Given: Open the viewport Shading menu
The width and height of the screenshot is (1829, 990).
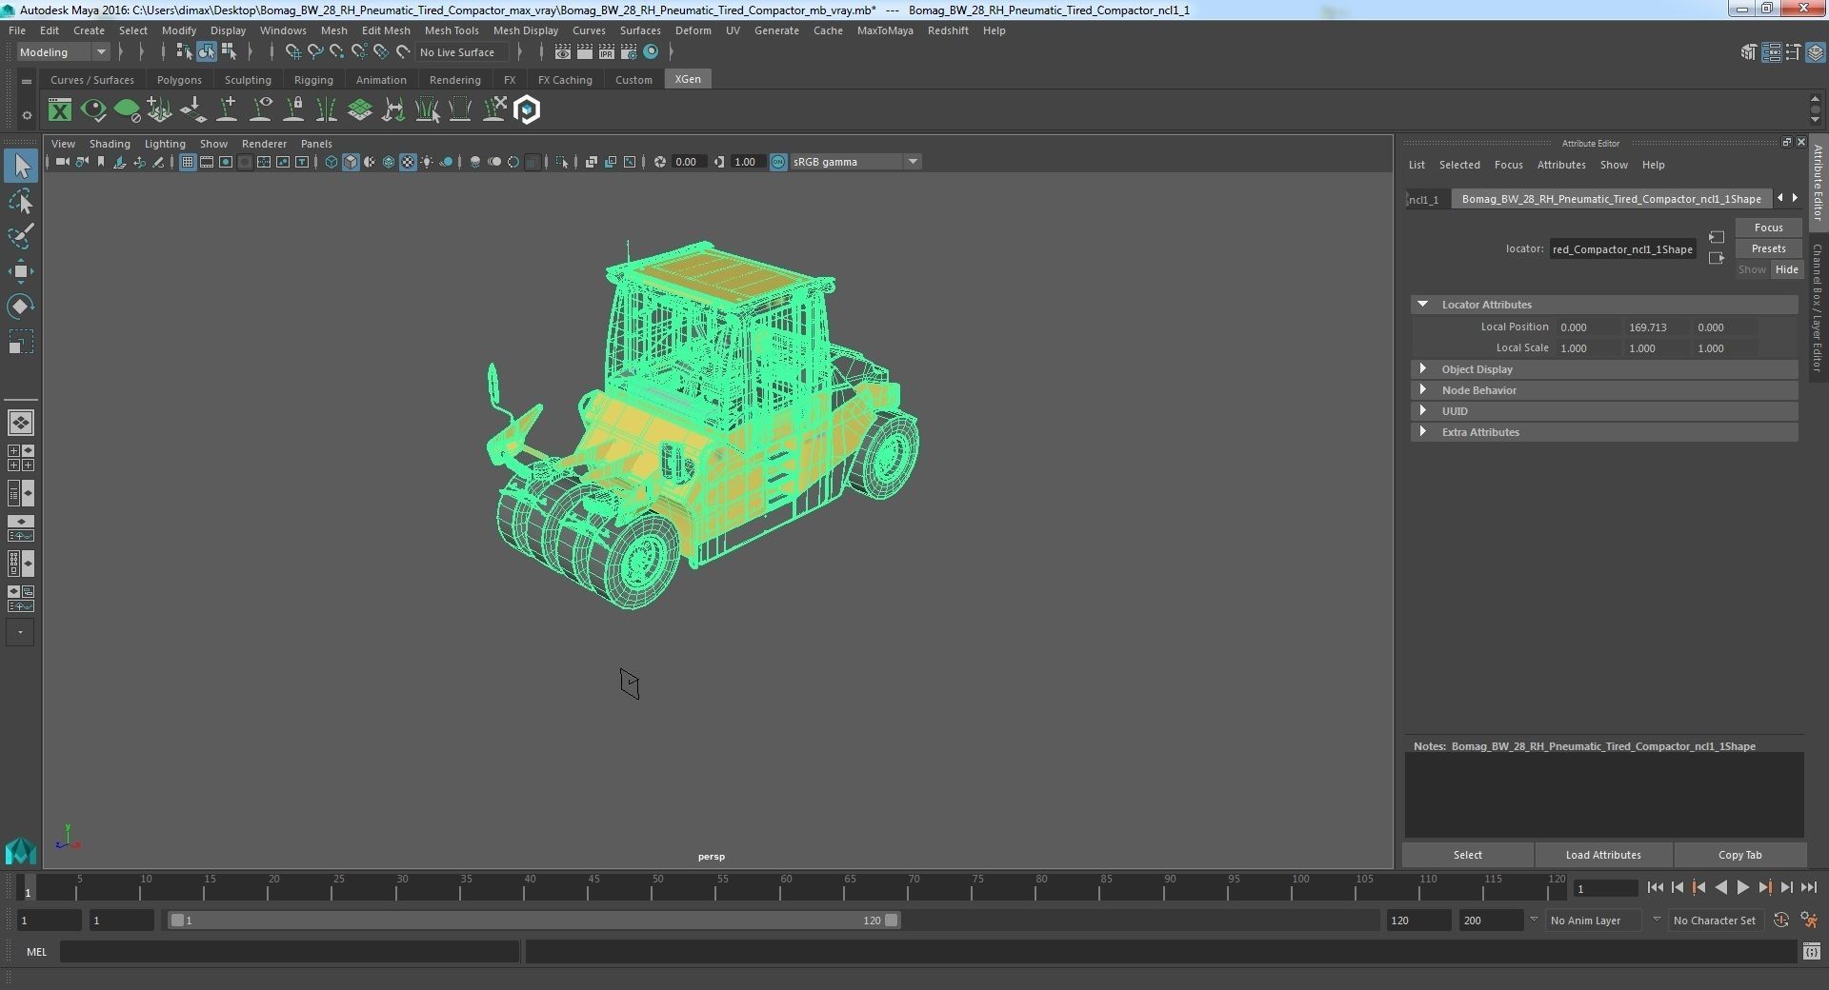Looking at the screenshot, I should coord(110,144).
